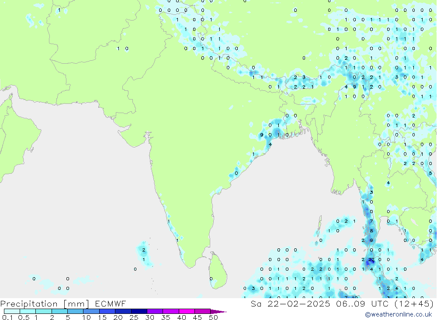437x320 pixels.
Task: Click the Sa 22-02-2025 date text
Action: click(x=291, y=303)
